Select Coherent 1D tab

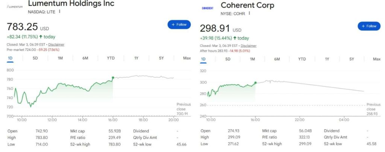[203, 59]
